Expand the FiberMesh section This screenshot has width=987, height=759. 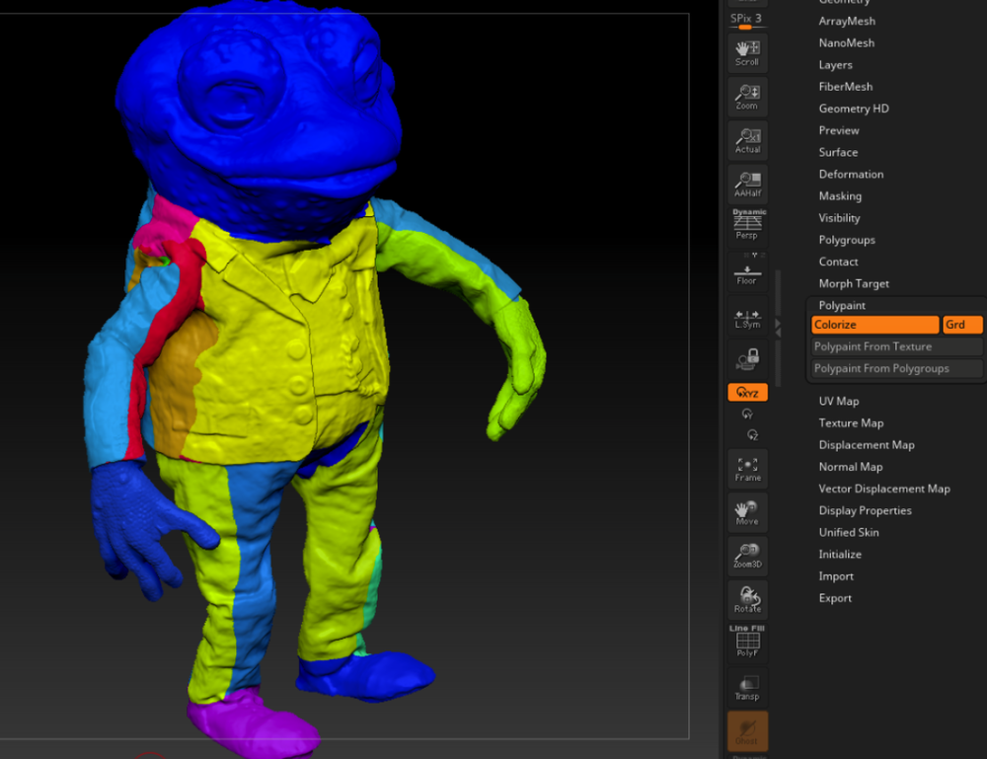point(846,86)
